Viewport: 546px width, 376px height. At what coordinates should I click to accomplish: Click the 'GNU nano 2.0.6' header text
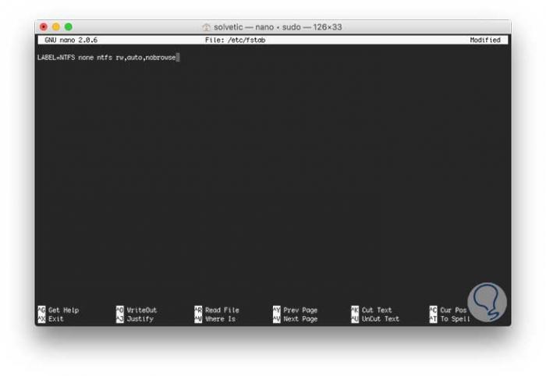tap(71, 40)
